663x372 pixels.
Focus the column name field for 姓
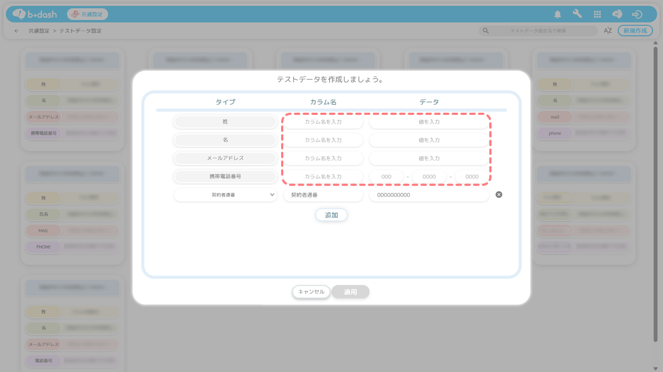point(323,122)
